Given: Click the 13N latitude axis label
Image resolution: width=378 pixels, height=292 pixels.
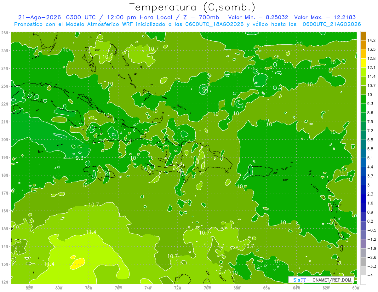Looking at the screenshot, I should [x=5, y=264].
